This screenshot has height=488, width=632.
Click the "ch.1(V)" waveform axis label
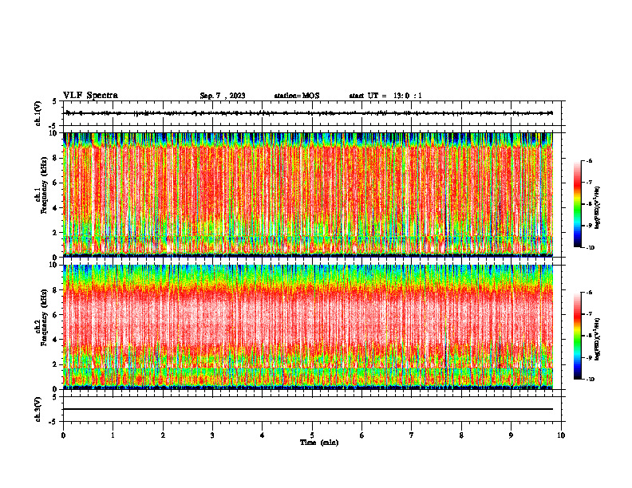point(38,113)
